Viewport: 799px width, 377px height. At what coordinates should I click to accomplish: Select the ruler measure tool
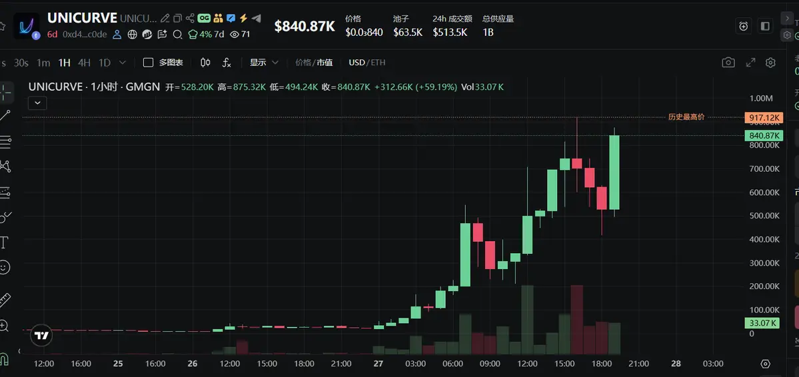[5, 300]
